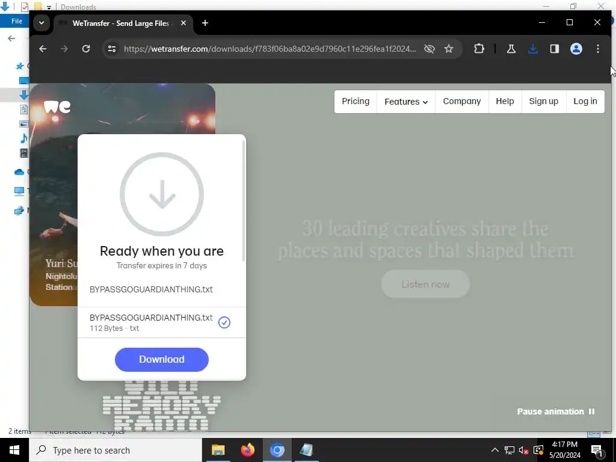Open the Chrome profile avatar
The image size is (616, 462).
click(x=576, y=49)
